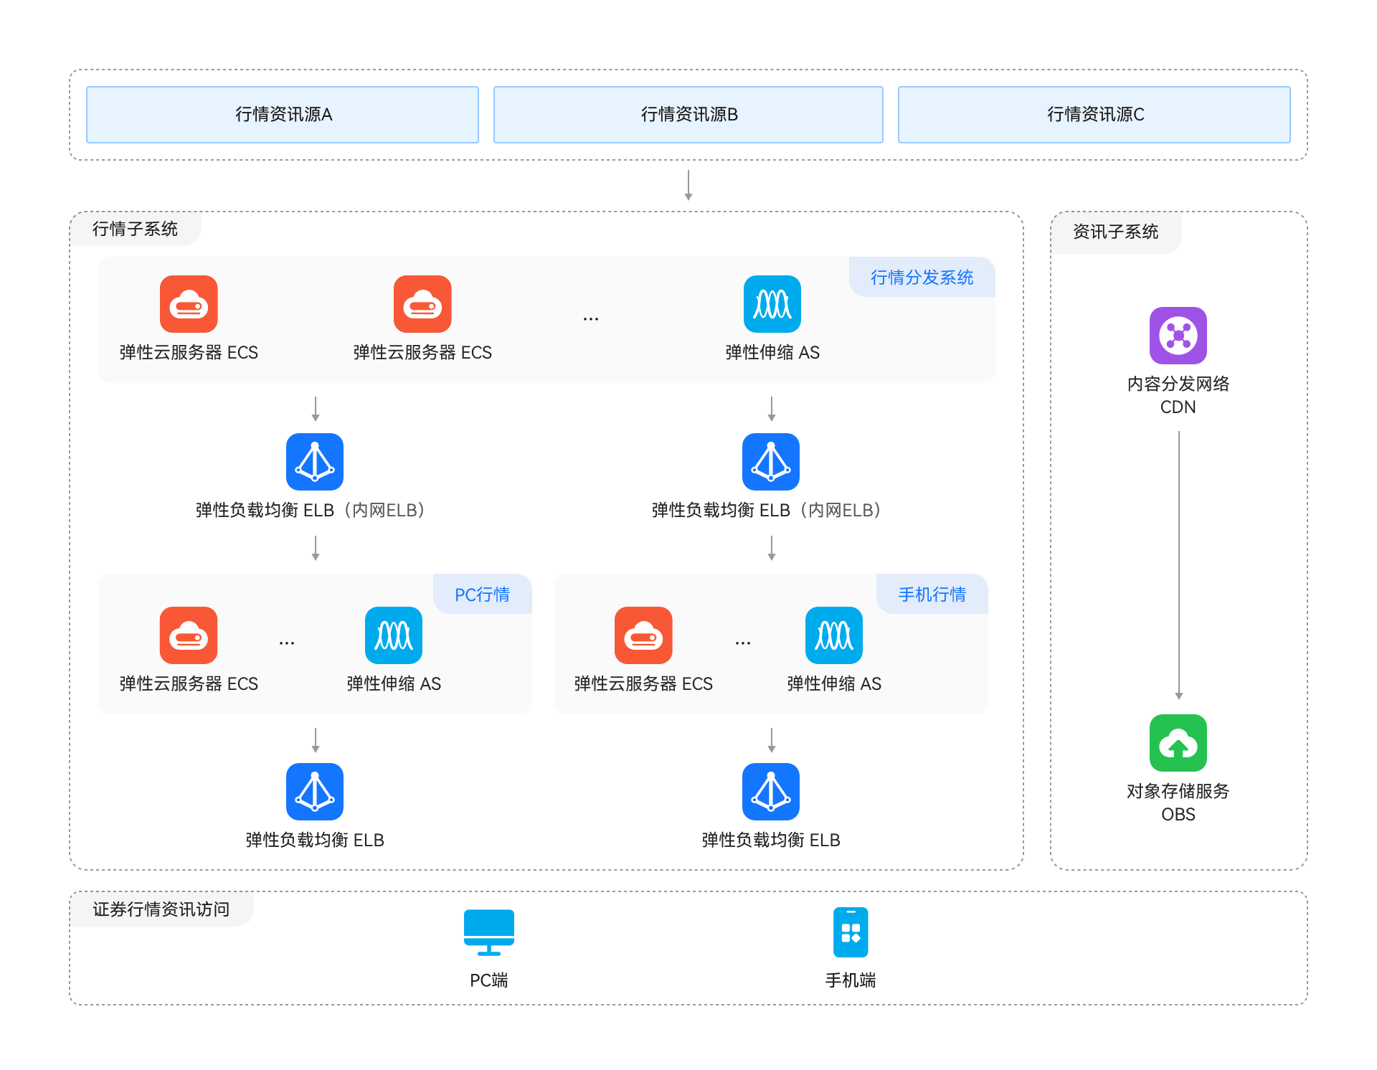Image resolution: width=1377 pixels, height=1070 pixels.
Task: Click the PC行情 tag label
Action: coord(482,595)
